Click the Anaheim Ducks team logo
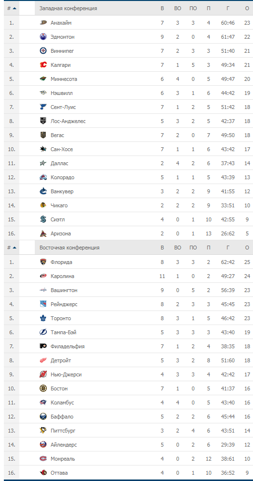 (43, 23)
